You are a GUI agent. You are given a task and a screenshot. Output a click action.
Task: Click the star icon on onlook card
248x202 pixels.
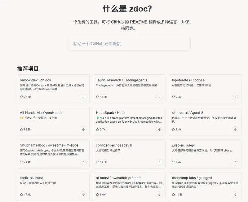[21, 97]
